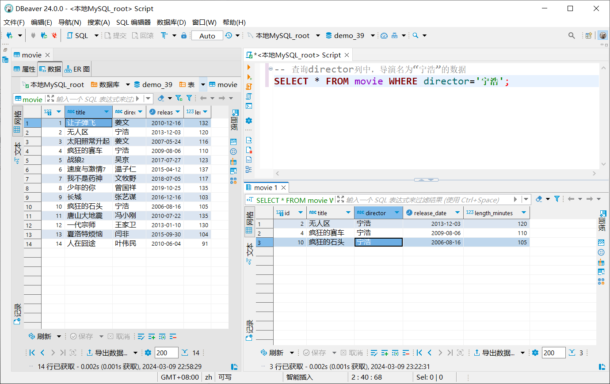The width and height of the screenshot is (610, 384).
Task: Click the fetch size 200 field in left panel
Action: [166, 353]
